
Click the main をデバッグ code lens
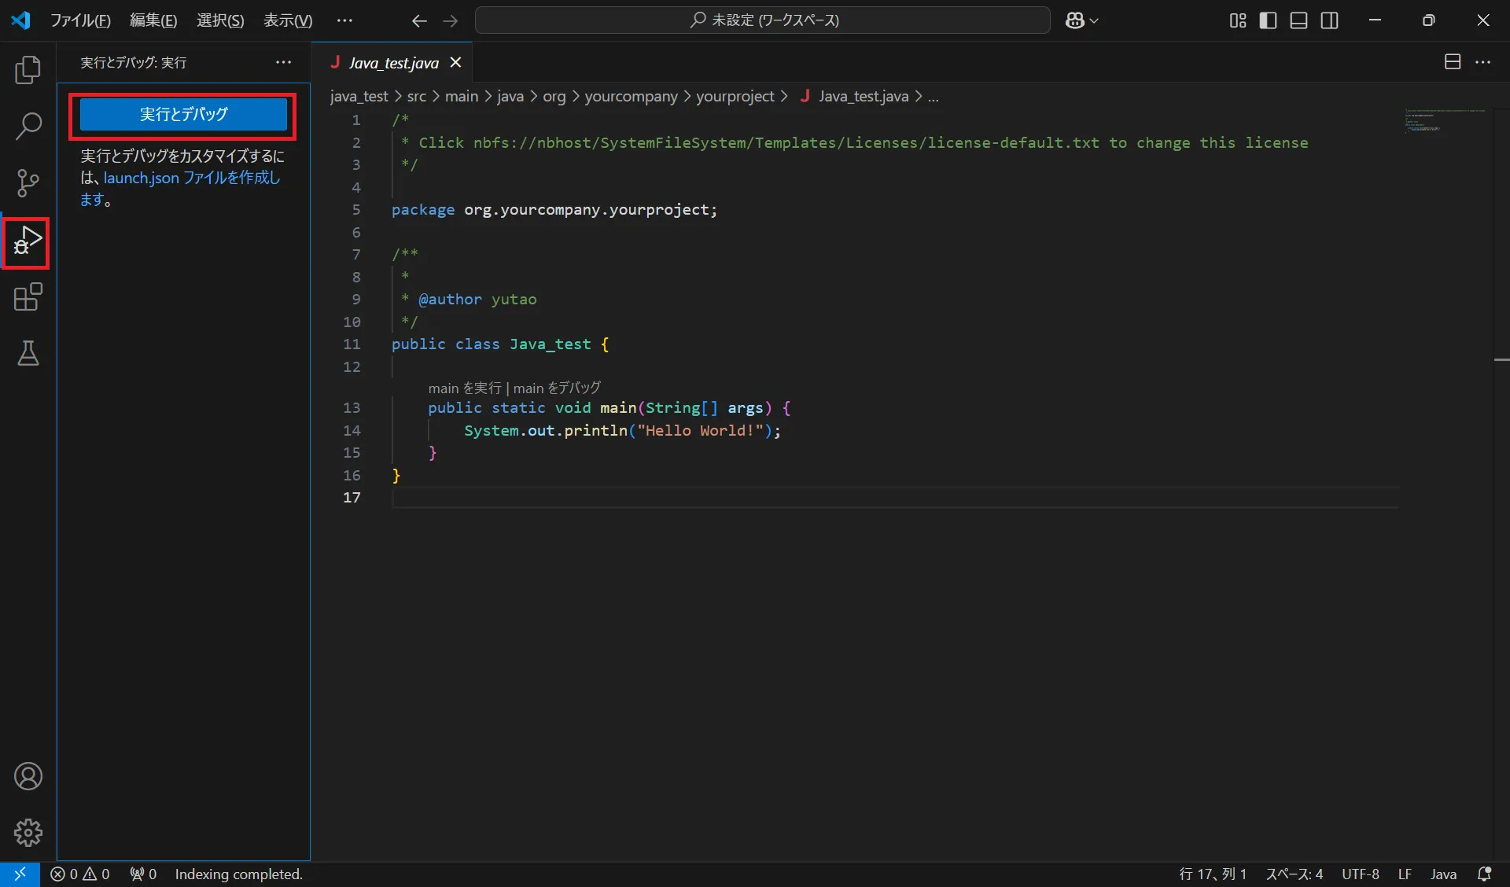557,388
